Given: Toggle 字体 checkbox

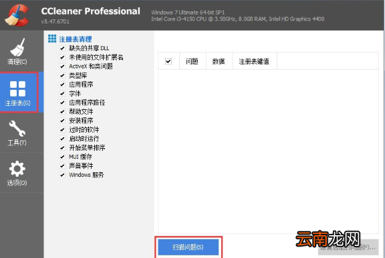Looking at the screenshot, I should [62, 94].
